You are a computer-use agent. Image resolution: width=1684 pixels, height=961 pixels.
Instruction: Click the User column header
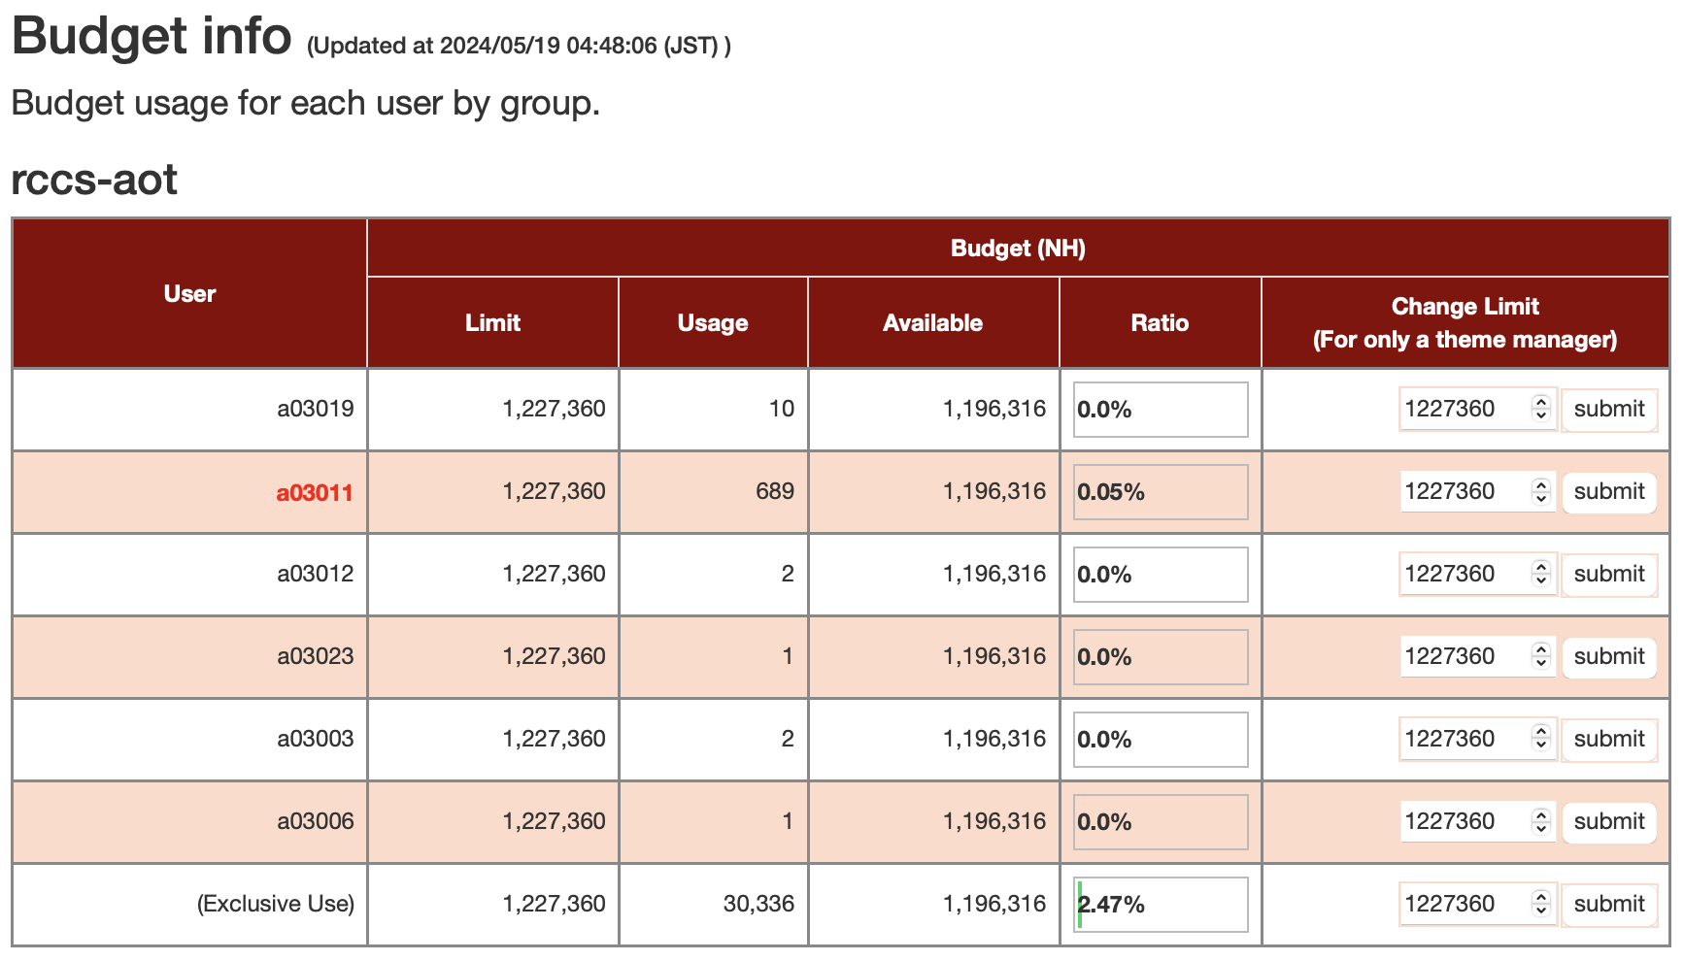189,294
